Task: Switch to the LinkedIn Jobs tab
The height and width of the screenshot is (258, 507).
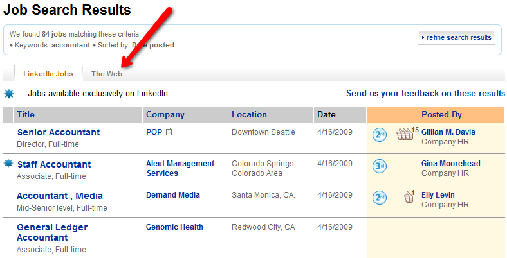Action: 48,74
